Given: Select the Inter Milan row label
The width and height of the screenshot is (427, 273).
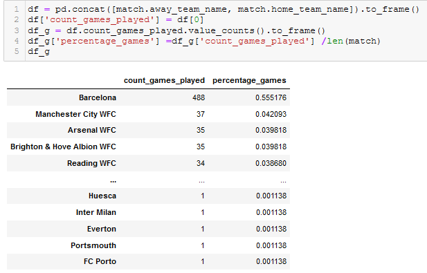Looking at the screenshot, I should tap(96, 212).
